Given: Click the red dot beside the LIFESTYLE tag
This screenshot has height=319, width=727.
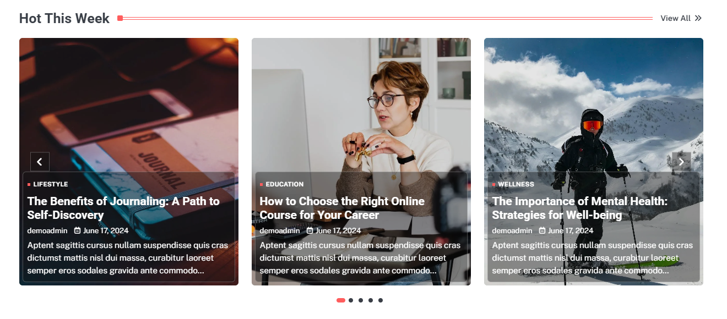Looking at the screenshot, I should coord(29,185).
